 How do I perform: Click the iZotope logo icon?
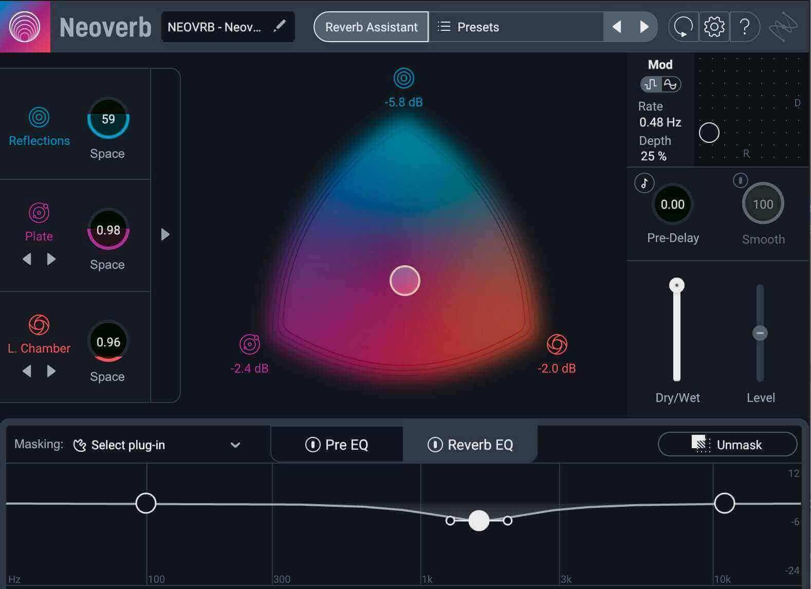783,27
